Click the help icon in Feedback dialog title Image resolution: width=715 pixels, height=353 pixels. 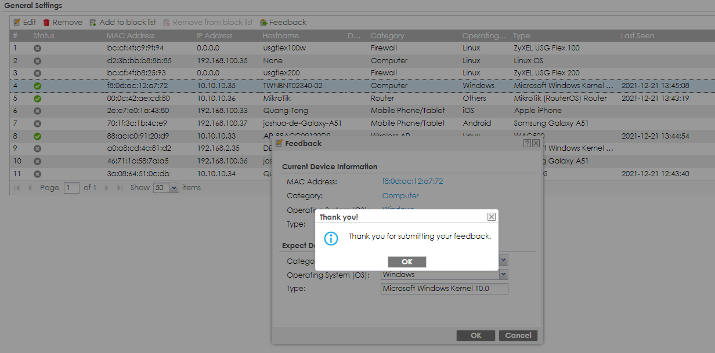[527, 143]
